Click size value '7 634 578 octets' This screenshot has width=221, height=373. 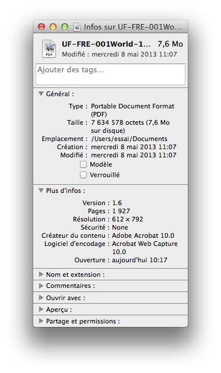pos(117,122)
